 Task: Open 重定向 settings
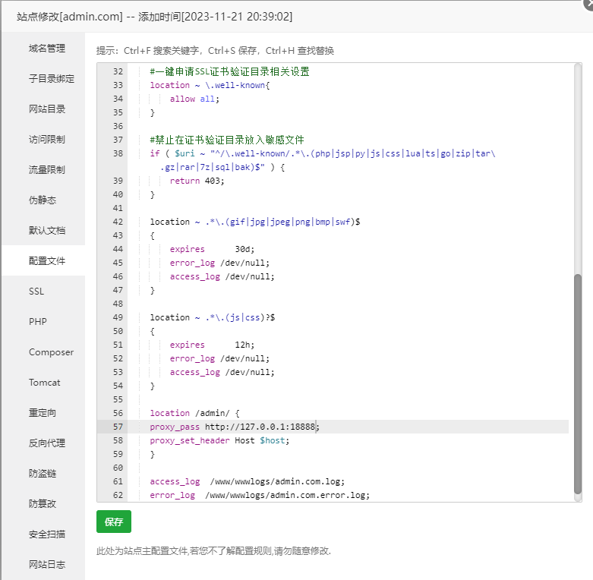coord(43,413)
